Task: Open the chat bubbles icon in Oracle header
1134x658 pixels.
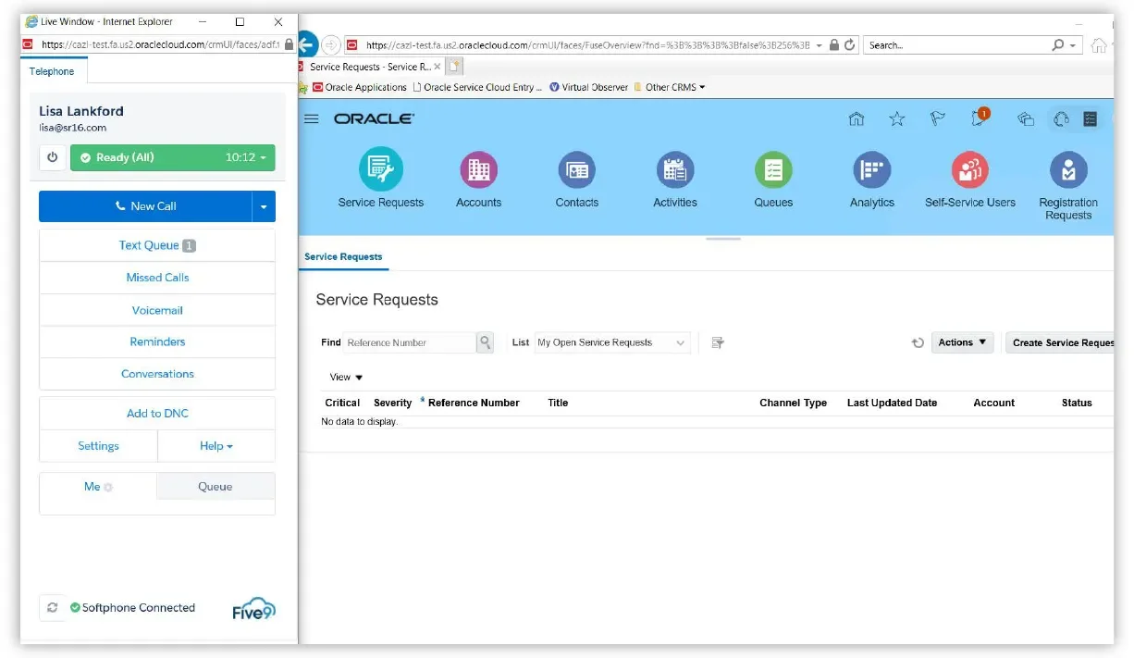Action: pos(1025,118)
